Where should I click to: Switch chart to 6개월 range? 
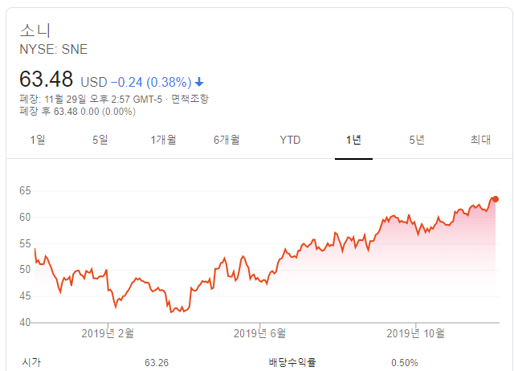tap(226, 140)
